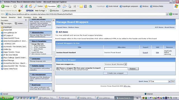Open Style Sheets in the Skins menu
This screenshot has height=100, width=179.
pyautogui.click(x=38, y=49)
